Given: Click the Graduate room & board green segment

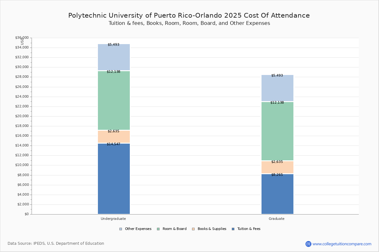Looking at the screenshot, I should pyautogui.click(x=277, y=132).
